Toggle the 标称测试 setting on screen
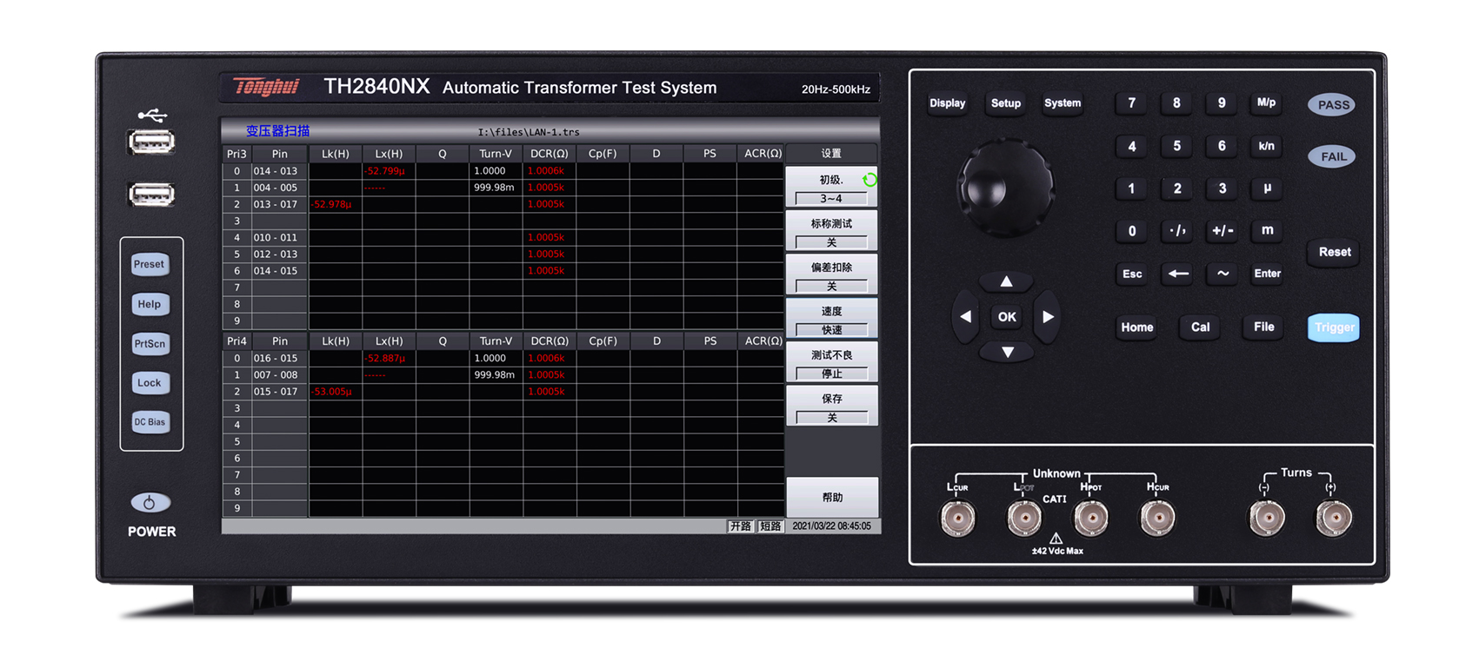 pyautogui.click(x=831, y=232)
